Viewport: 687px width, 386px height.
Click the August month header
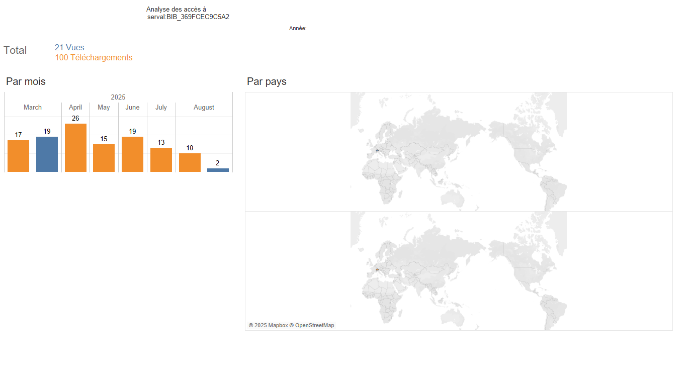click(x=204, y=108)
